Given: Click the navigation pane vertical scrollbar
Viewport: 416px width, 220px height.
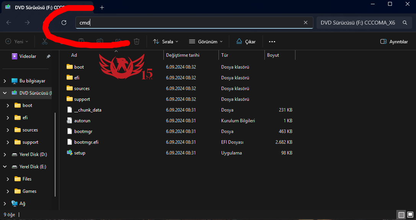Looking at the screenshot, I should click(55, 153).
